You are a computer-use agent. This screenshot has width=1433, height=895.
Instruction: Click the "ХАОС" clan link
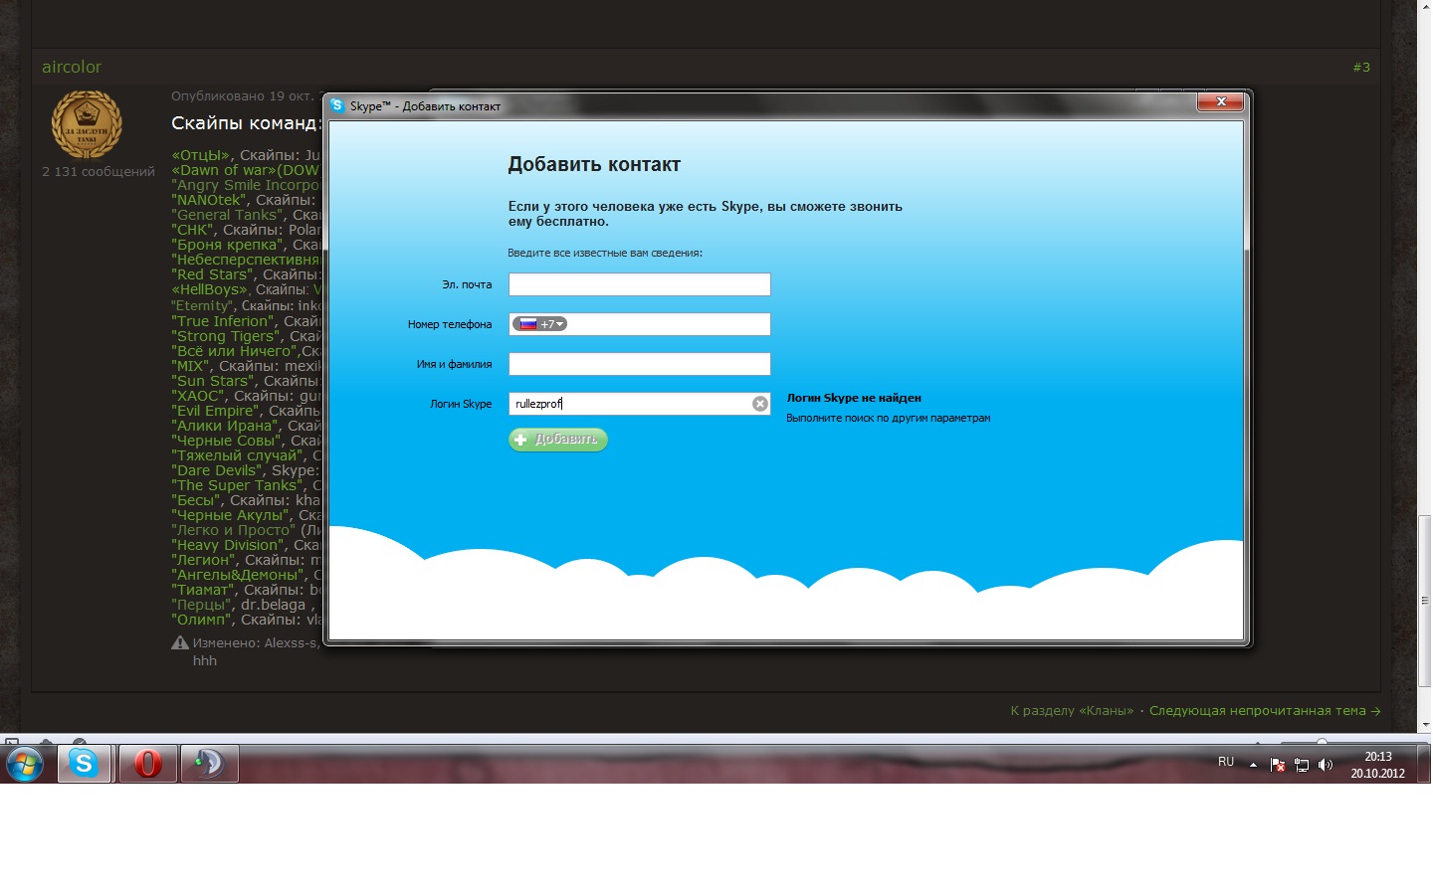(x=198, y=396)
